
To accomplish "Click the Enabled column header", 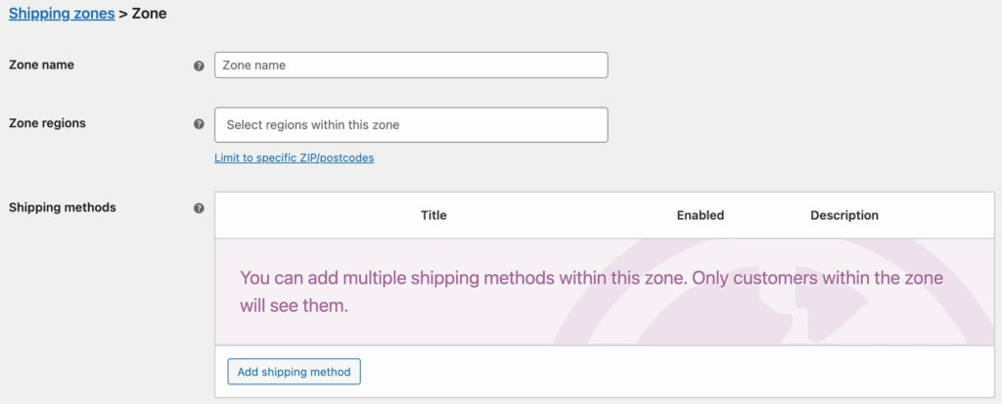I will tap(701, 215).
